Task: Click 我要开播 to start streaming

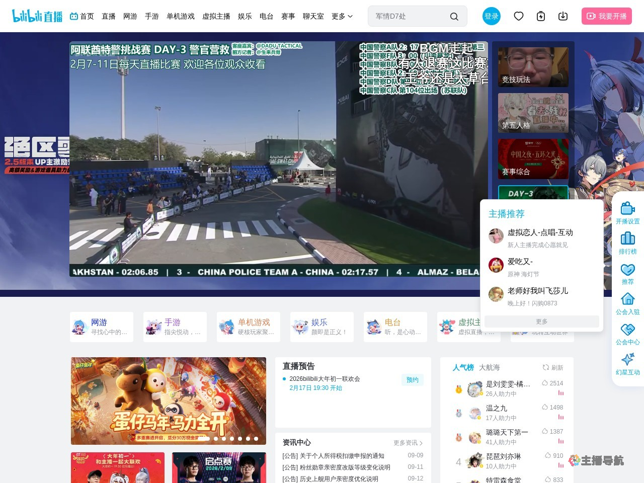Action: click(x=607, y=16)
